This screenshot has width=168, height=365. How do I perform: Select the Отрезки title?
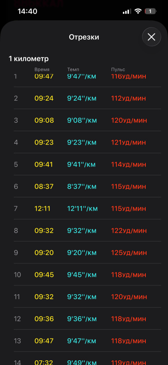pos(84,37)
